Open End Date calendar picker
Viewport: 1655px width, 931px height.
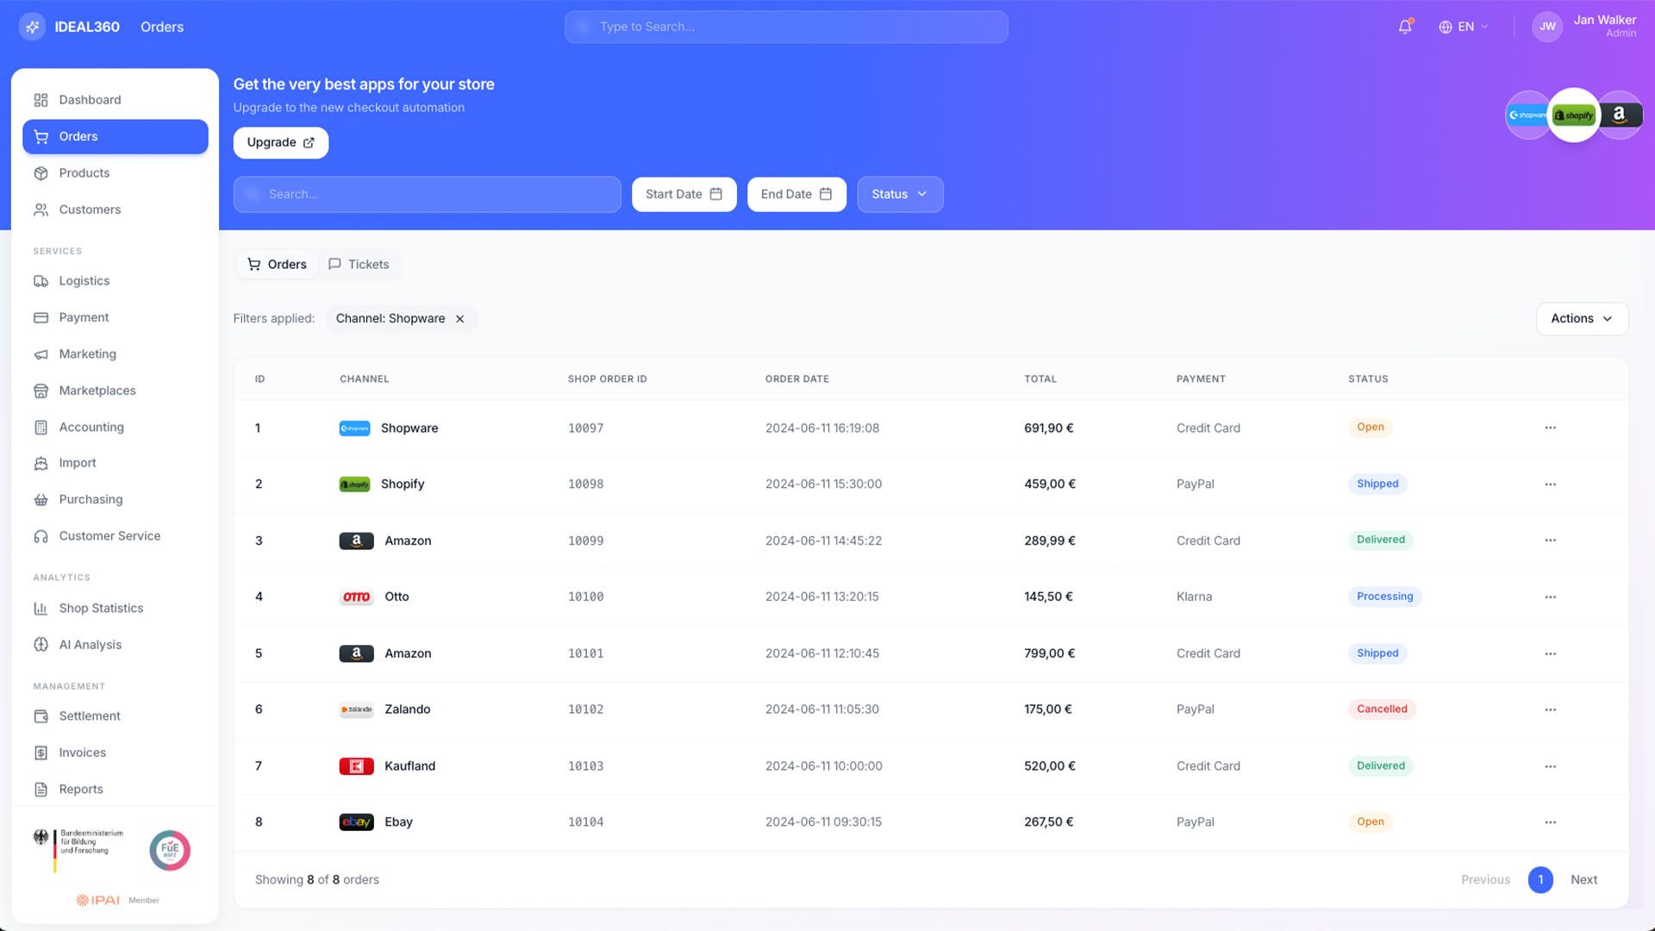825,194
